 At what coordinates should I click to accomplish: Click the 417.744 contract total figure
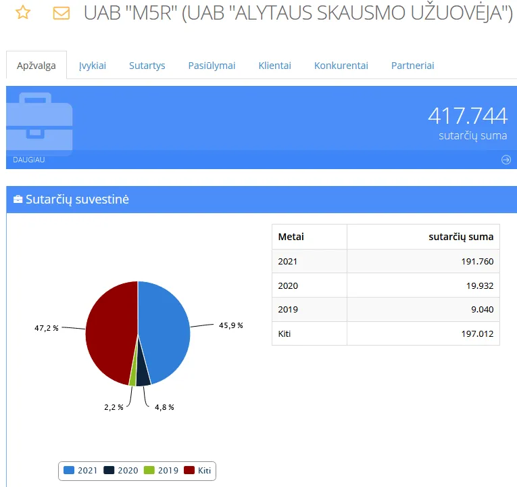[467, 116]
